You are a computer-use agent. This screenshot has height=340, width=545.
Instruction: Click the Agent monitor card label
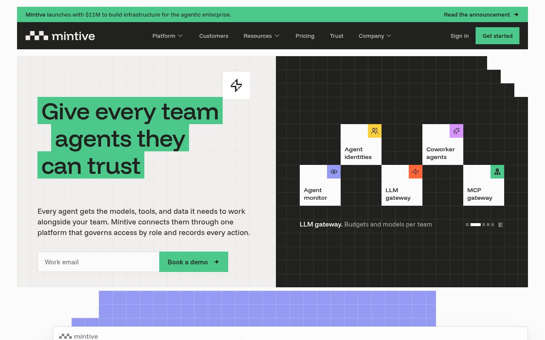coord(316,194)
